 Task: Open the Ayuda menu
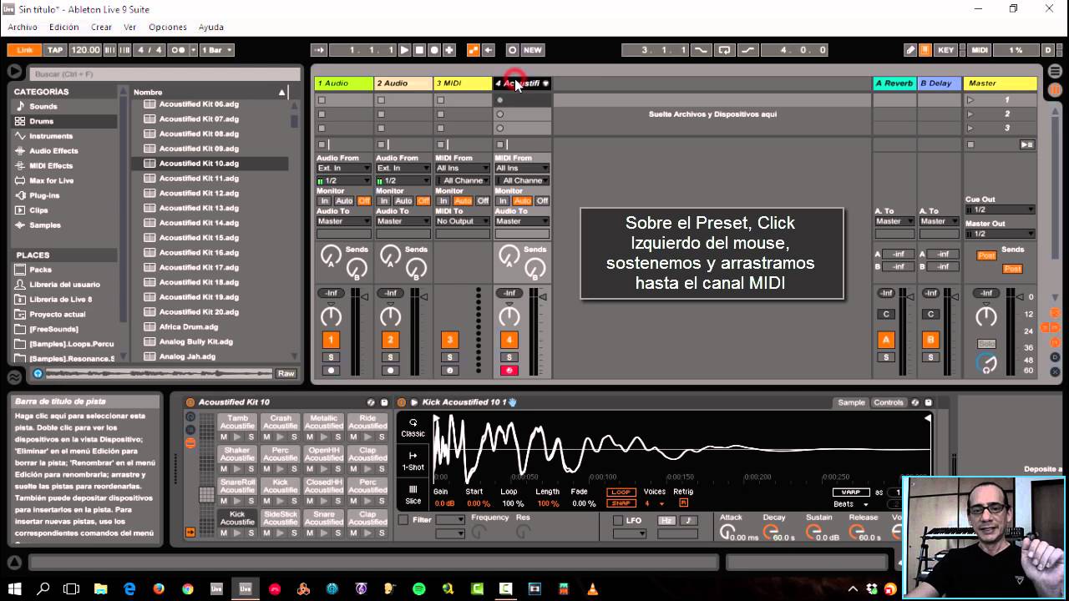coord(210,27)
